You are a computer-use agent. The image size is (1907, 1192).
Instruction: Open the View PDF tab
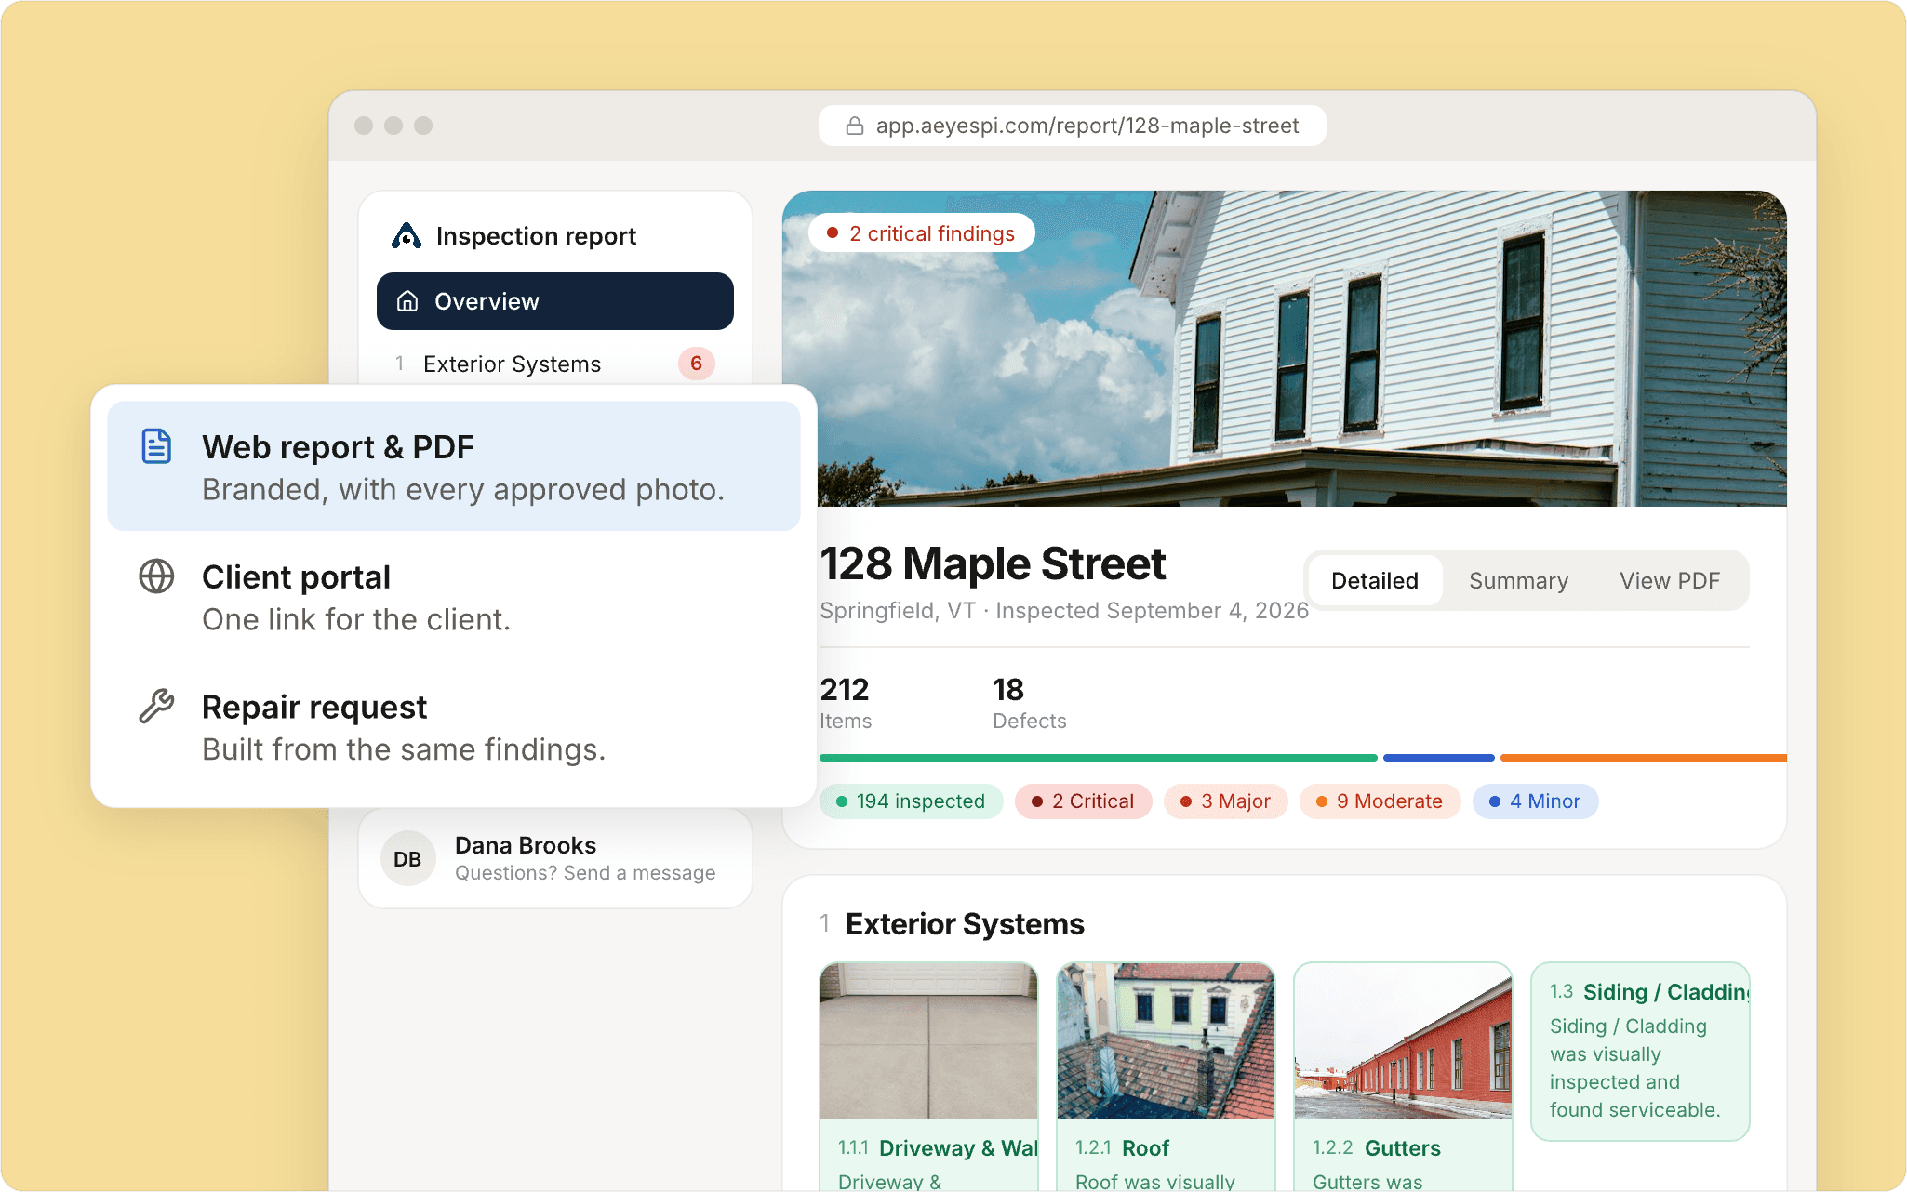[1670, 581]
